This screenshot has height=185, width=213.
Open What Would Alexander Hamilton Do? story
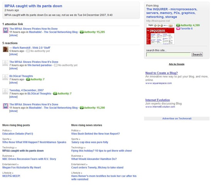94,159
